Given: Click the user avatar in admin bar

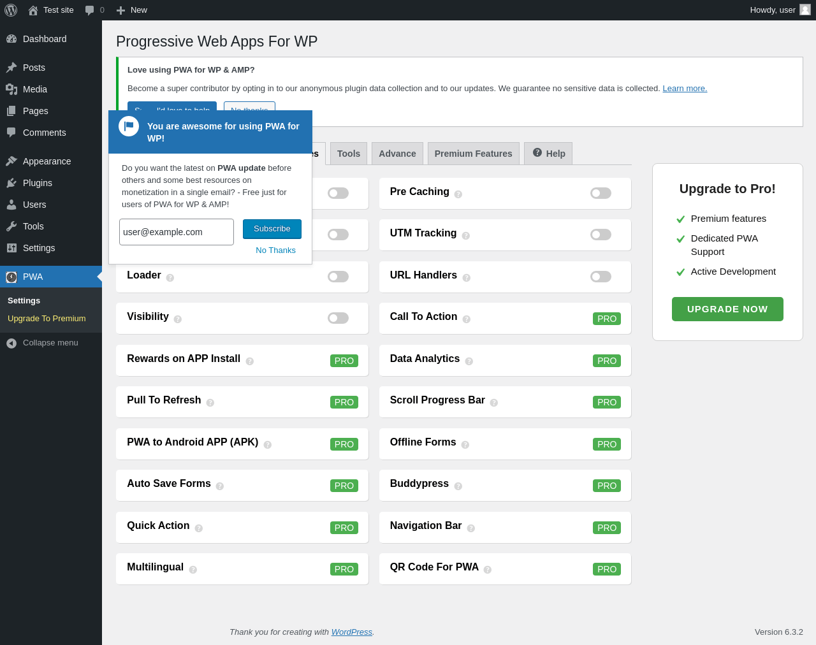Looking at the screenshot, I should point(805,10).
